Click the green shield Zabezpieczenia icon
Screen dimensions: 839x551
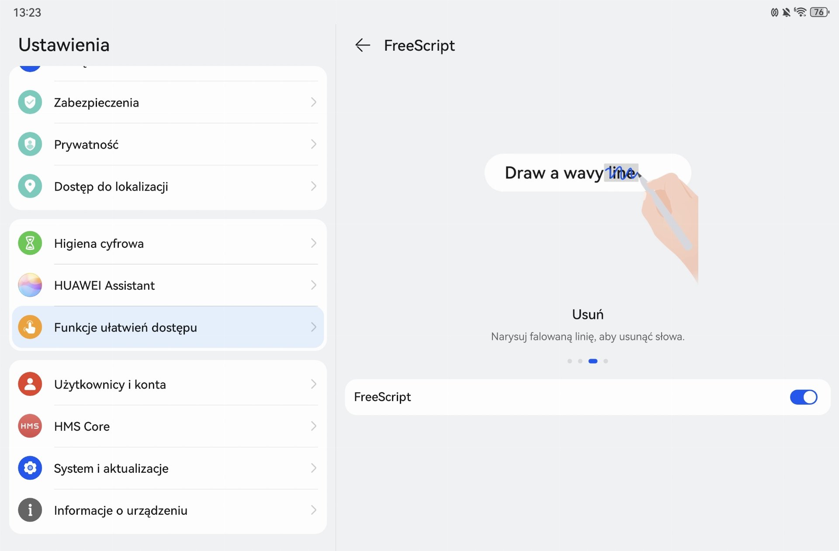[x=30, y=102]
